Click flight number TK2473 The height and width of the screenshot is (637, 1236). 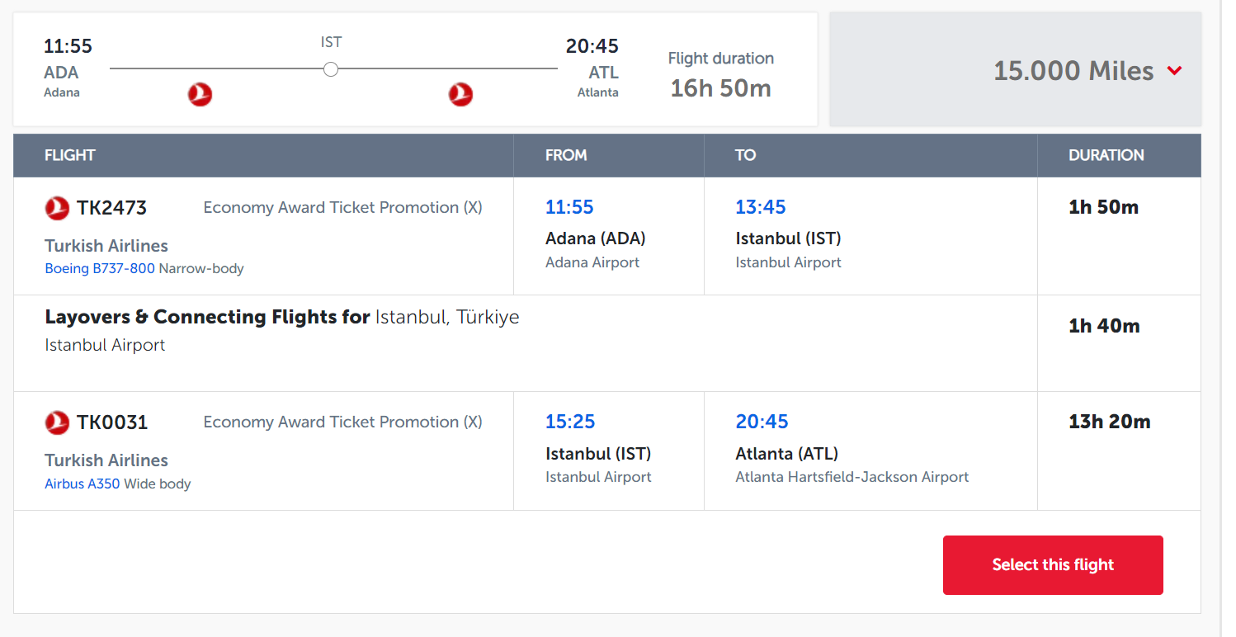[x=111, y=208]
